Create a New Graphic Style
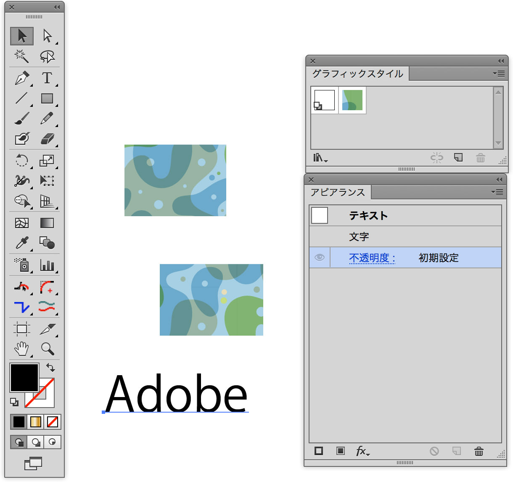Image resolution: width=513 pixels, height=482 pixels. [x=458, y=158]
